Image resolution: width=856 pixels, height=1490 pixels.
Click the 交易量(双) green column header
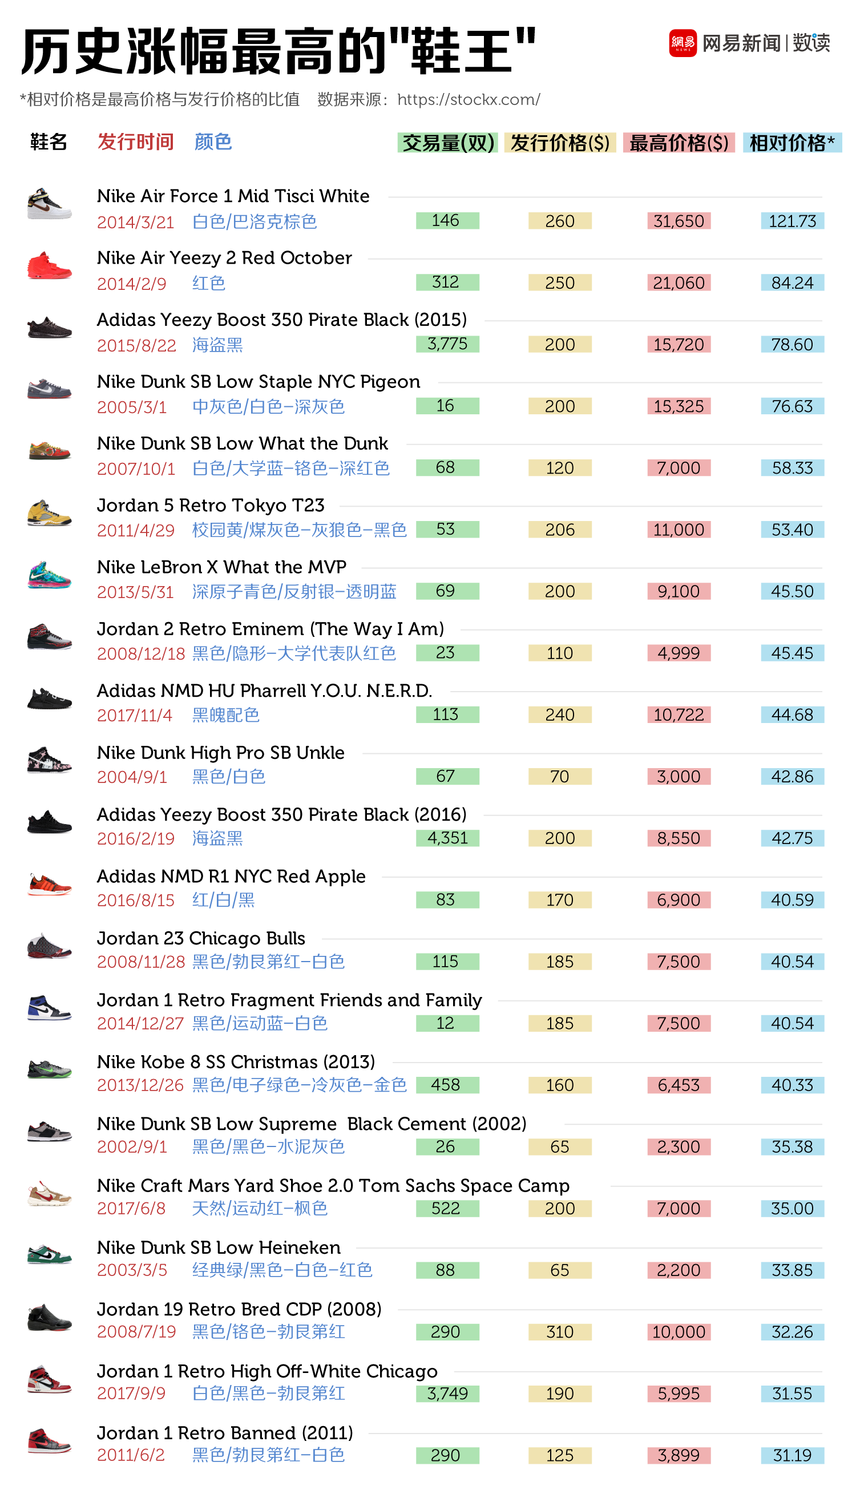(x=447, y=143)
